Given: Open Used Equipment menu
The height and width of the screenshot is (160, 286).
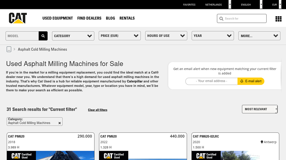Looking at the screenshot, I should 58,18.
